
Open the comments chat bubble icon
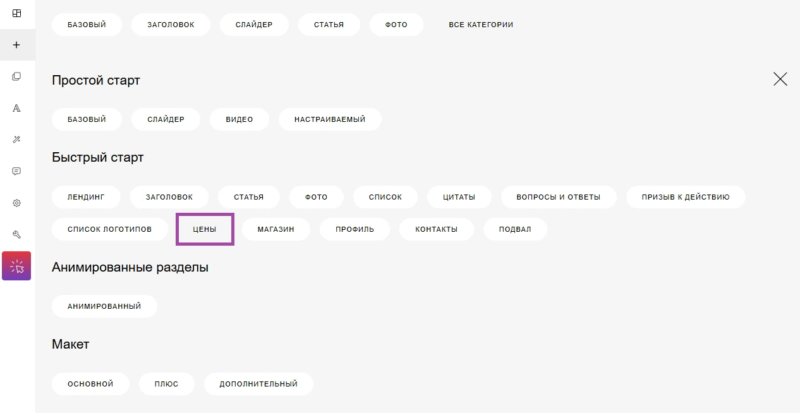coord(16,171)
